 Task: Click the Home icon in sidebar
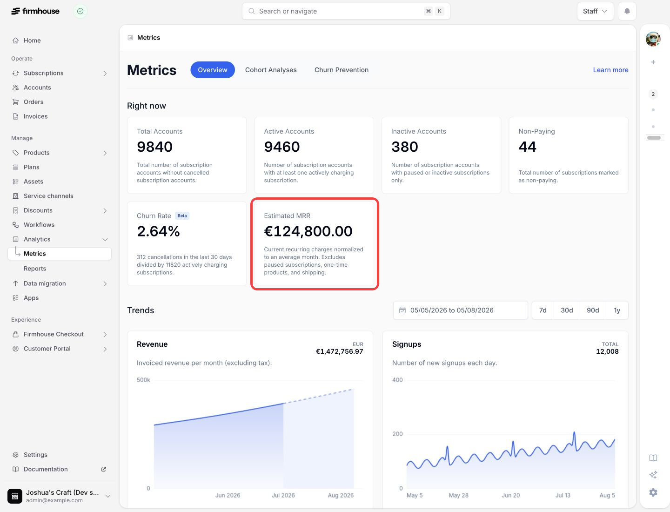point(16,40)
